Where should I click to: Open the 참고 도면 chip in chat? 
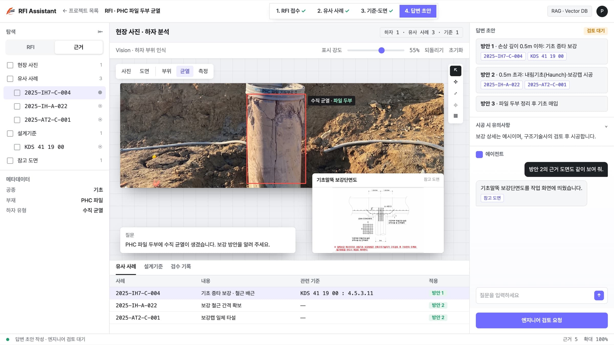[x=492, y=198]
